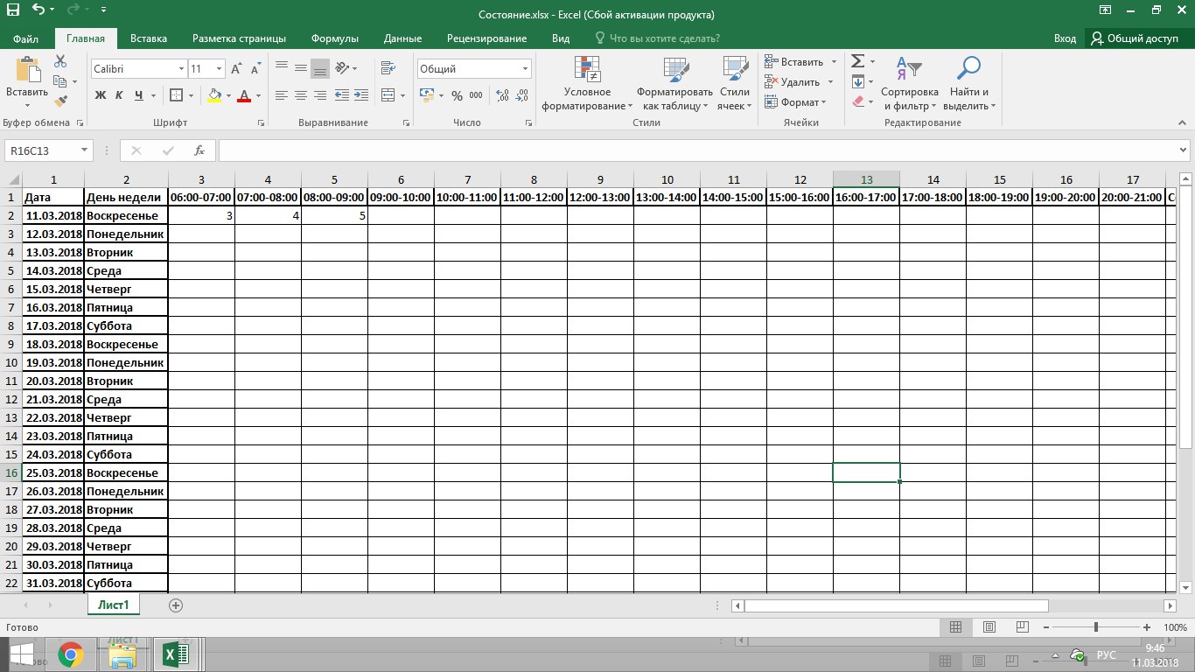Viewport: 1195px width, 672px height.
Task: Decrease indent in alignment group
Action: pyautogui.click(x=342, y=95)
